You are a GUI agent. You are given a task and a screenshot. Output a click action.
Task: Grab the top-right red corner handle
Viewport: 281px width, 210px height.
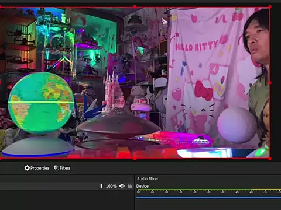pyautogui.click(x=270, y=7)
